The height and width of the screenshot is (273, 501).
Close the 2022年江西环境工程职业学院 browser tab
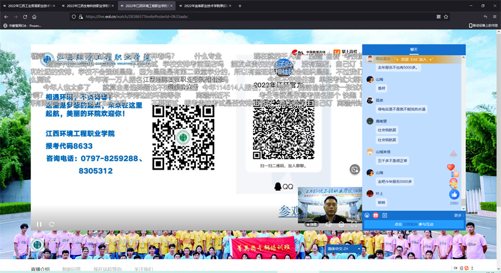click(172, 6)
